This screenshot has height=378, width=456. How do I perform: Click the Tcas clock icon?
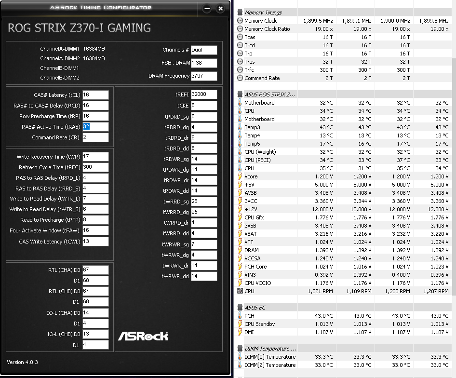[240, 37]
